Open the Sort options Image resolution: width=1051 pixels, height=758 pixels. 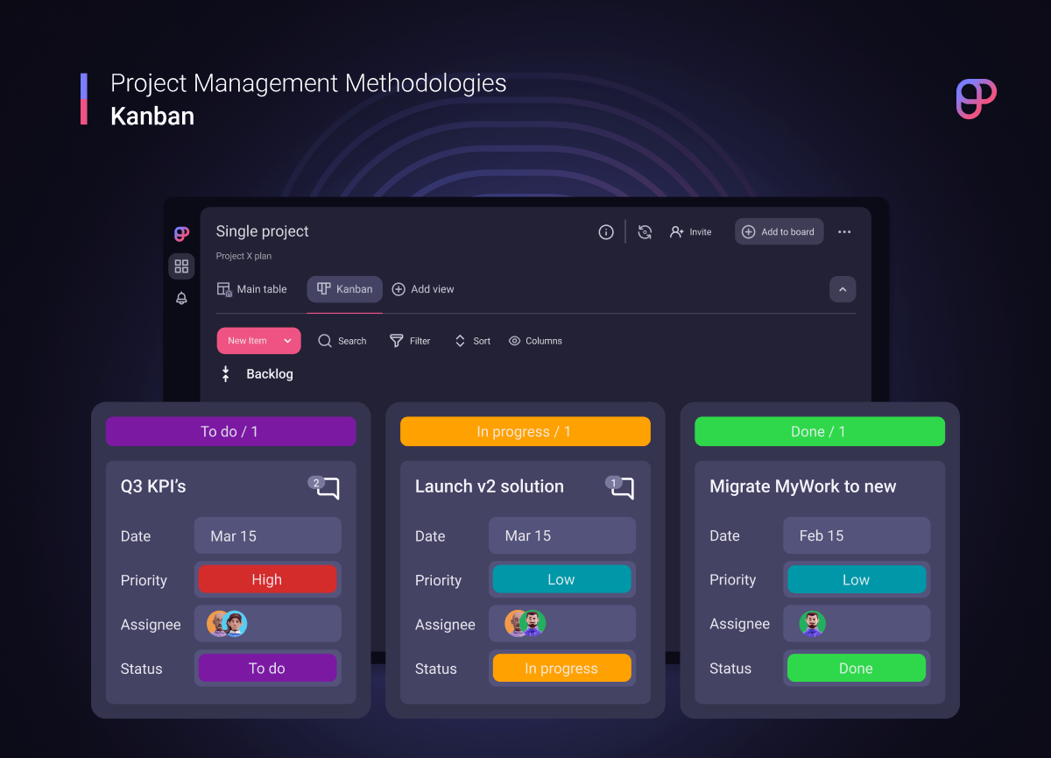(472, 341)
